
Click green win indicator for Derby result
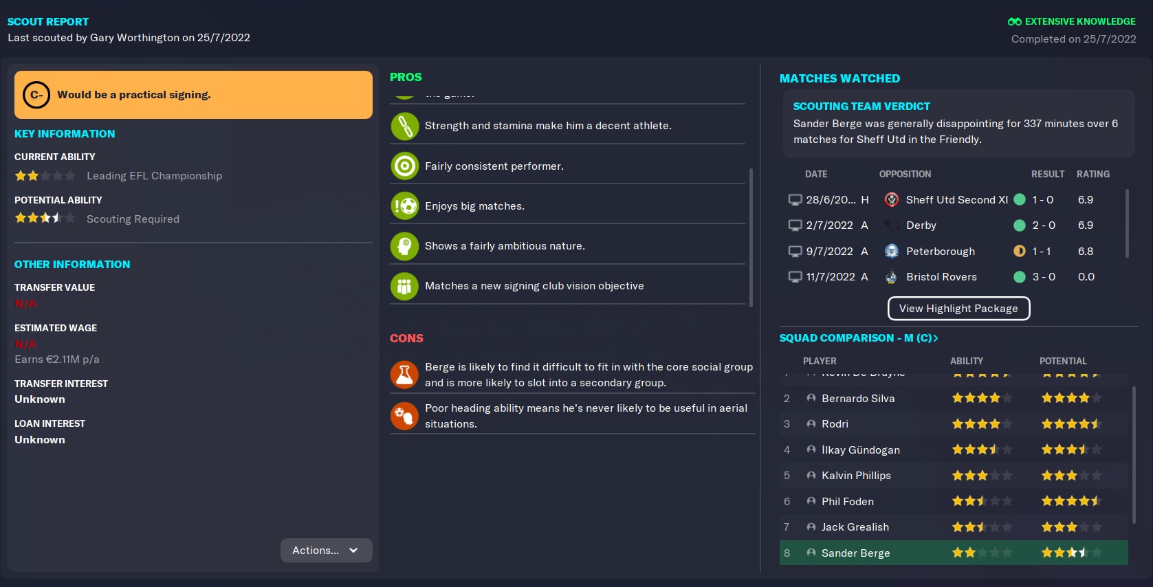[1020, 225]
